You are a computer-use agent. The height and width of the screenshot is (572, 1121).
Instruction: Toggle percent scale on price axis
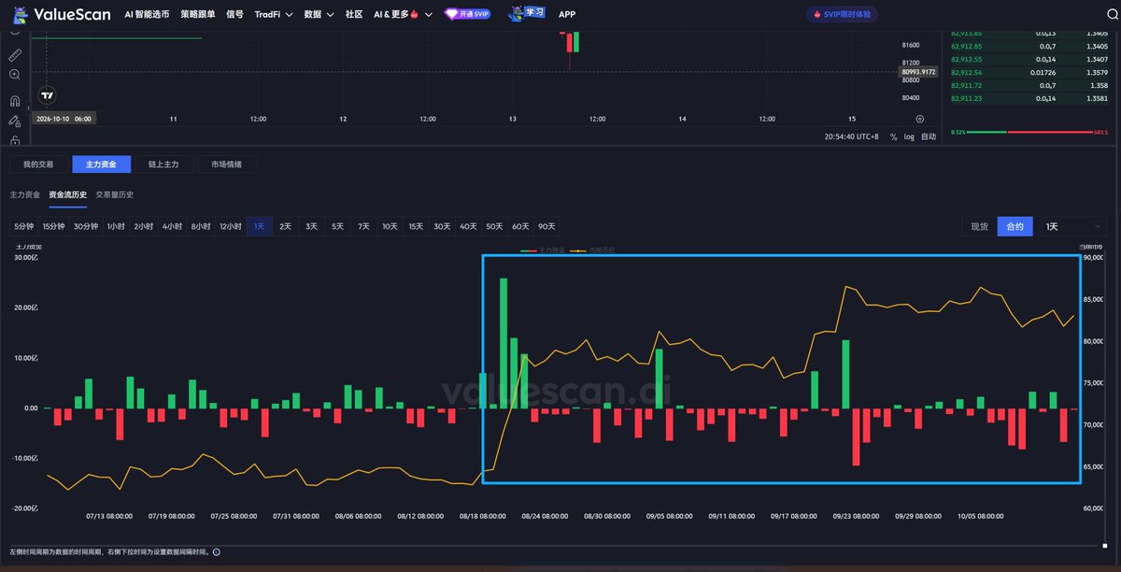click(893, 136)
